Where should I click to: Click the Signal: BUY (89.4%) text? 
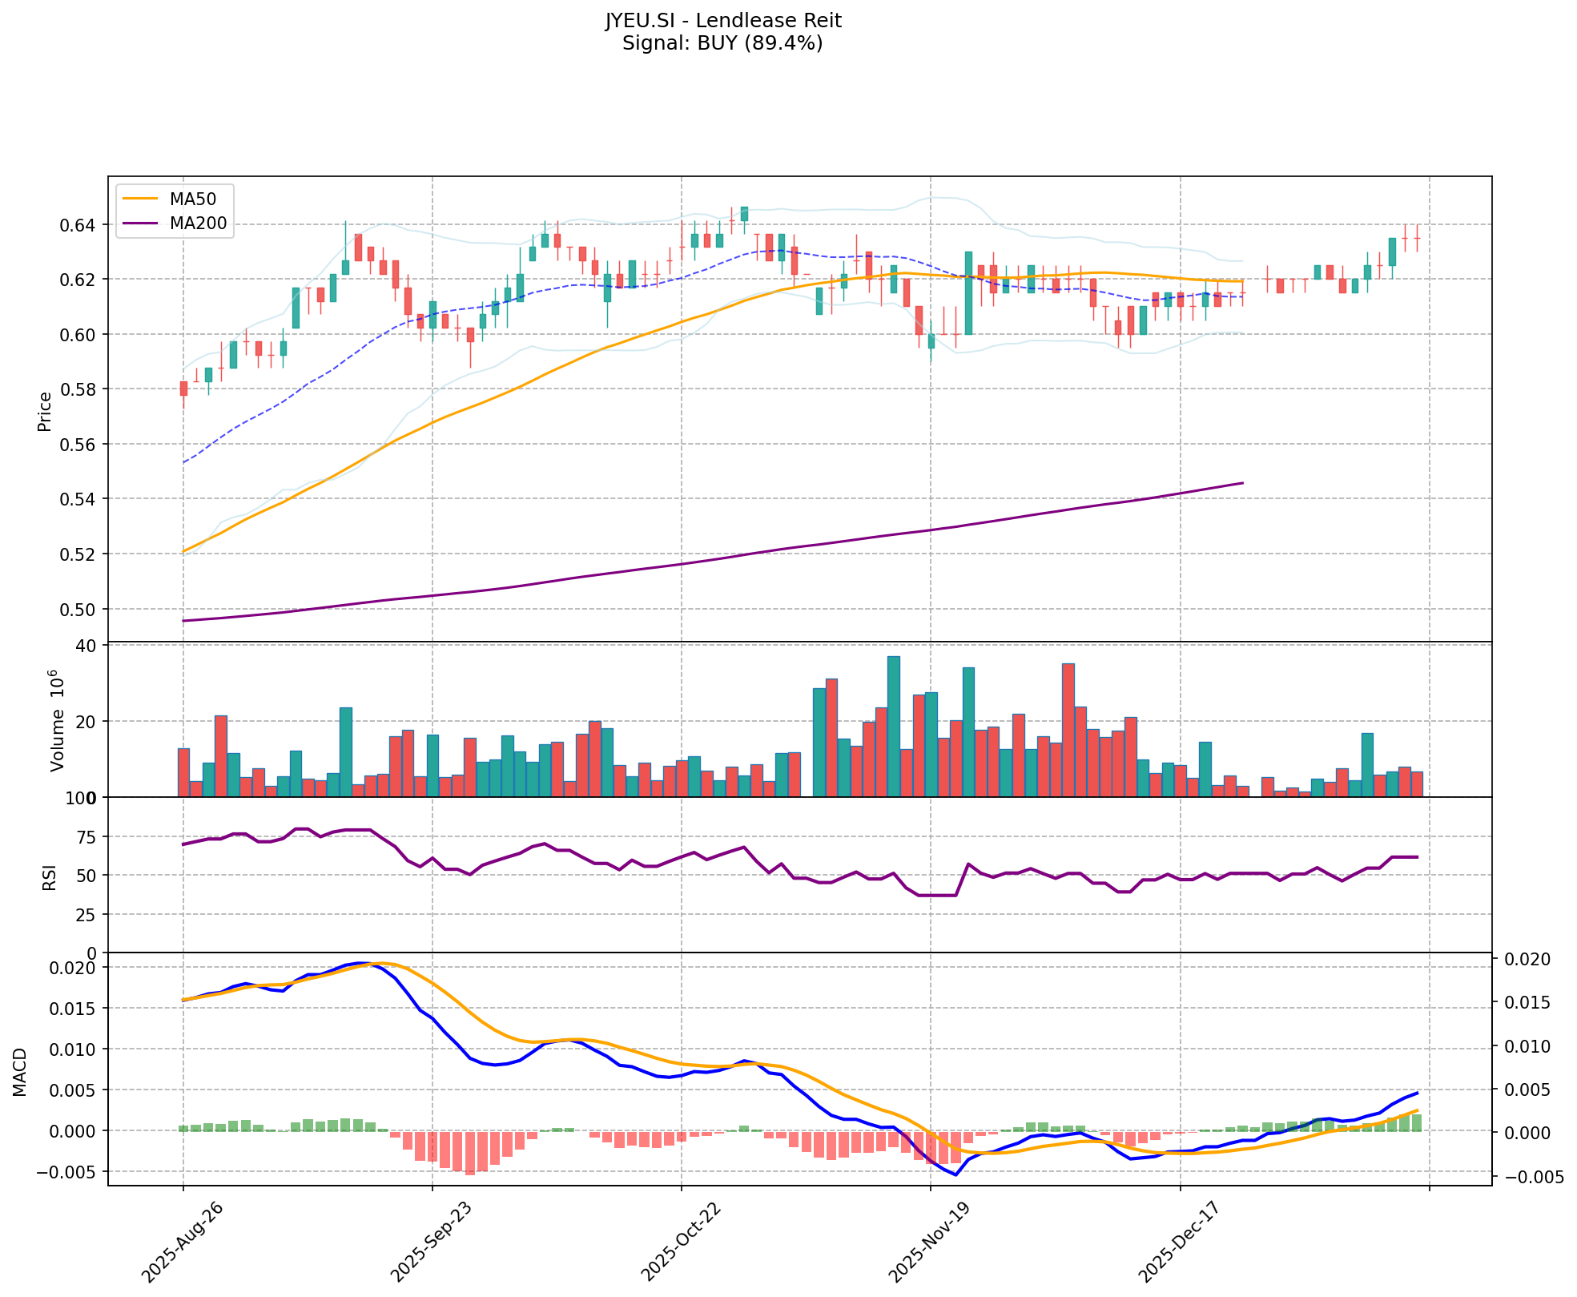coord(722,43)
